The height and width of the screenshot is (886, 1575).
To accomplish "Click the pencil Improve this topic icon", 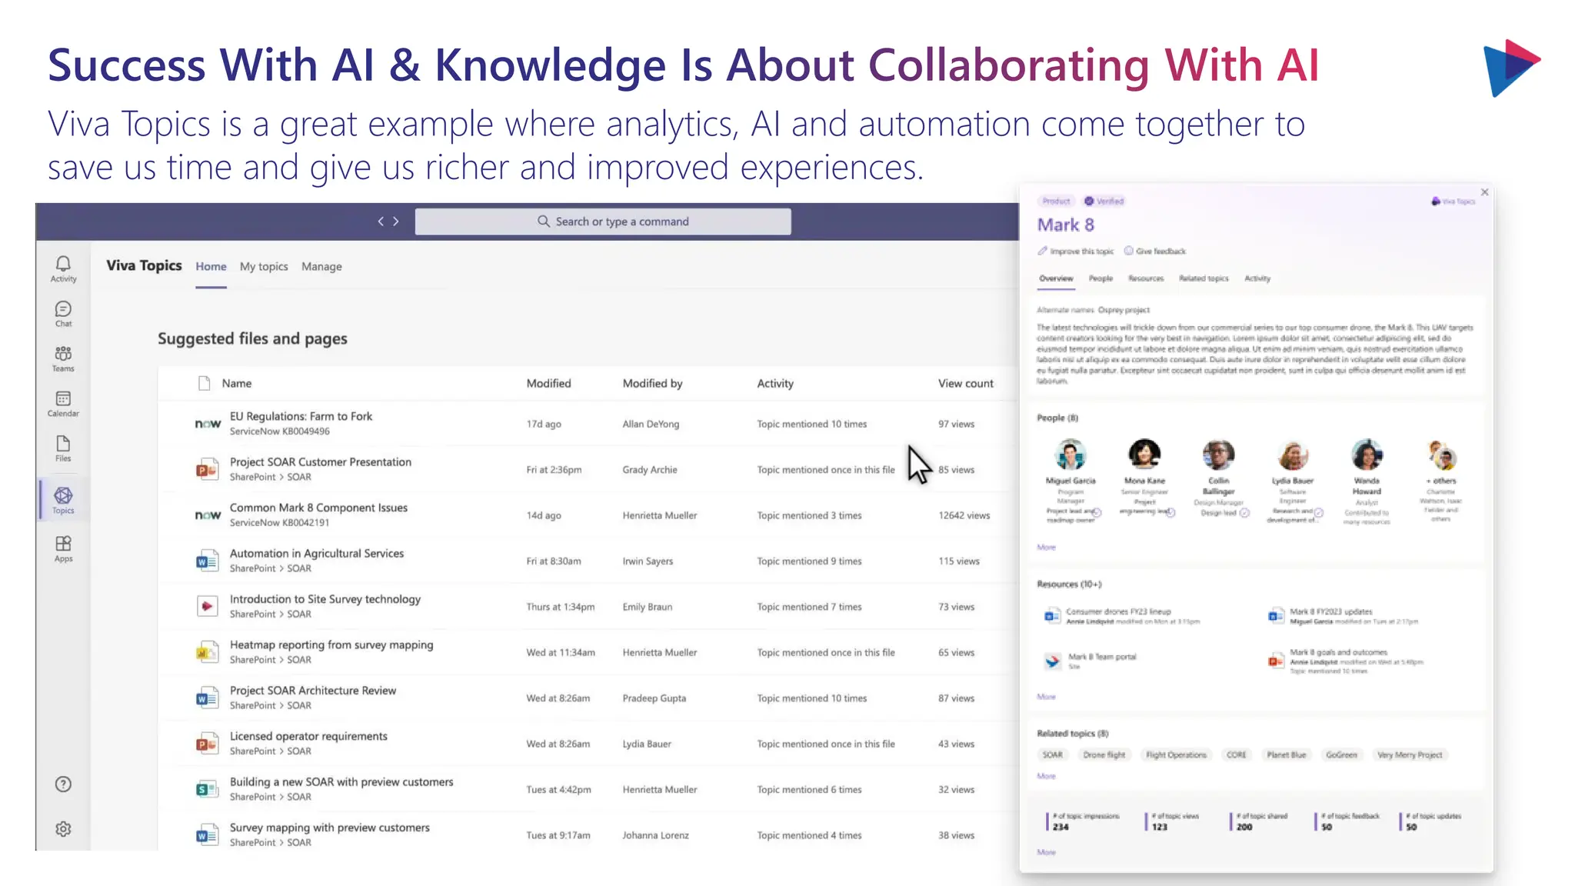I will (1042, 251).
